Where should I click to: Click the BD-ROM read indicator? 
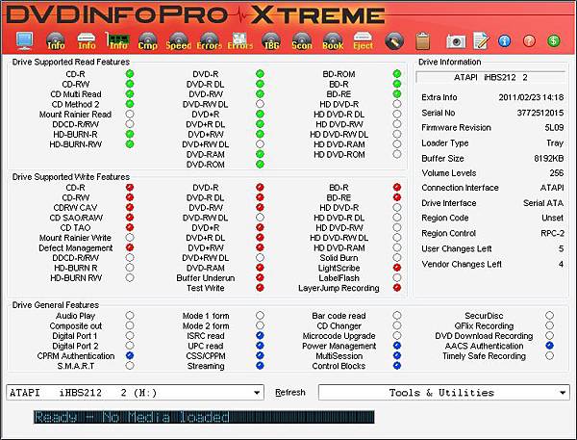point(396,74)
